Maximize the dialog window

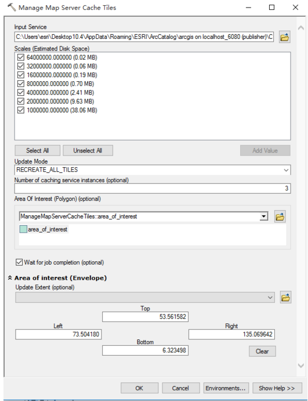272,8
